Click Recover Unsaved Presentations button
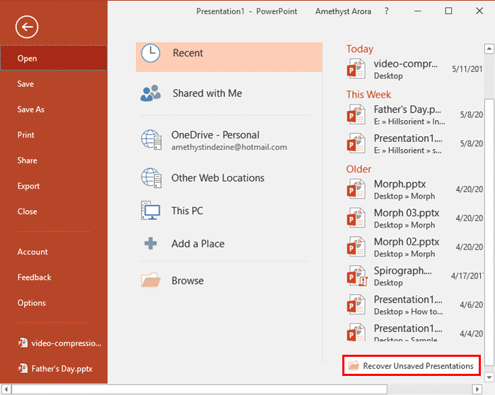 coord(412,365)
